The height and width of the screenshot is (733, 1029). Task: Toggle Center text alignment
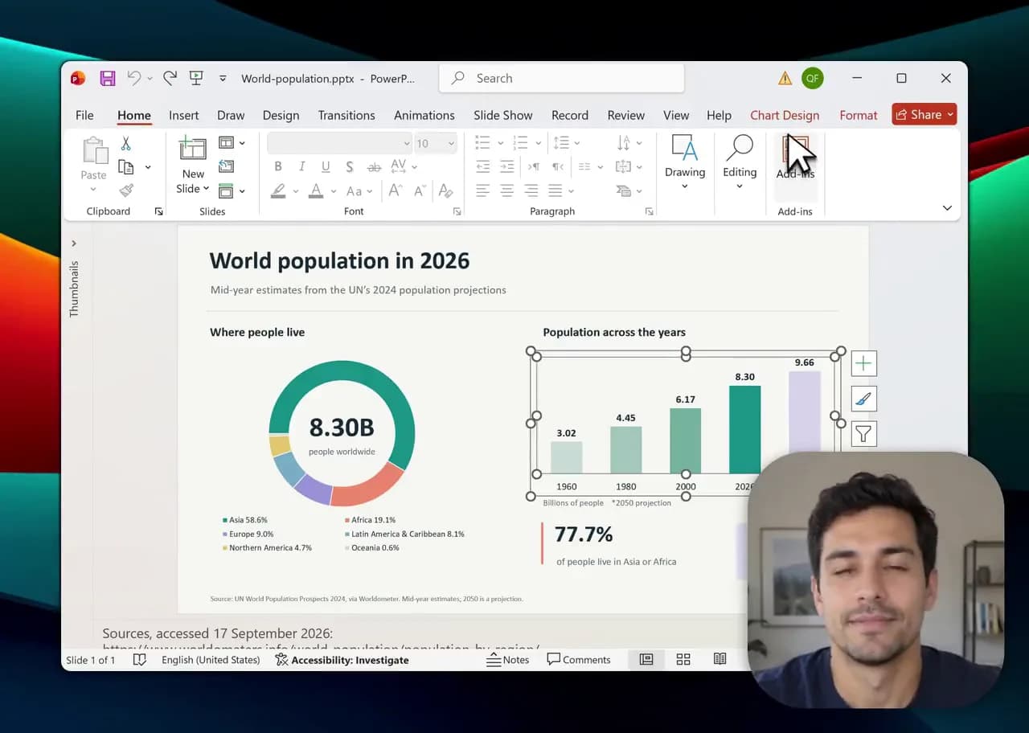[x=506, y=191]
